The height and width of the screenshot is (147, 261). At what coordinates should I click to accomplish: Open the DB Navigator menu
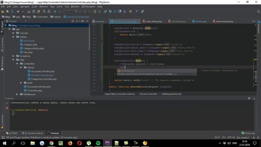(x=88, y=7)
